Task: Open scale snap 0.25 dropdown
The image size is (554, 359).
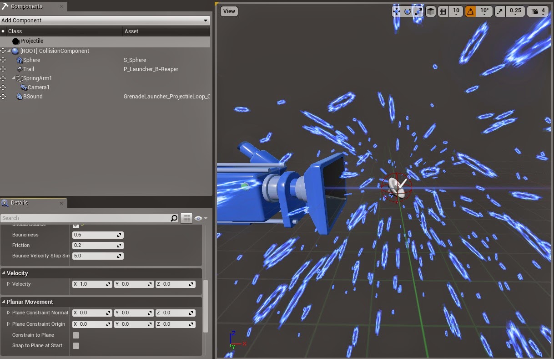Action: coord(515,11)
